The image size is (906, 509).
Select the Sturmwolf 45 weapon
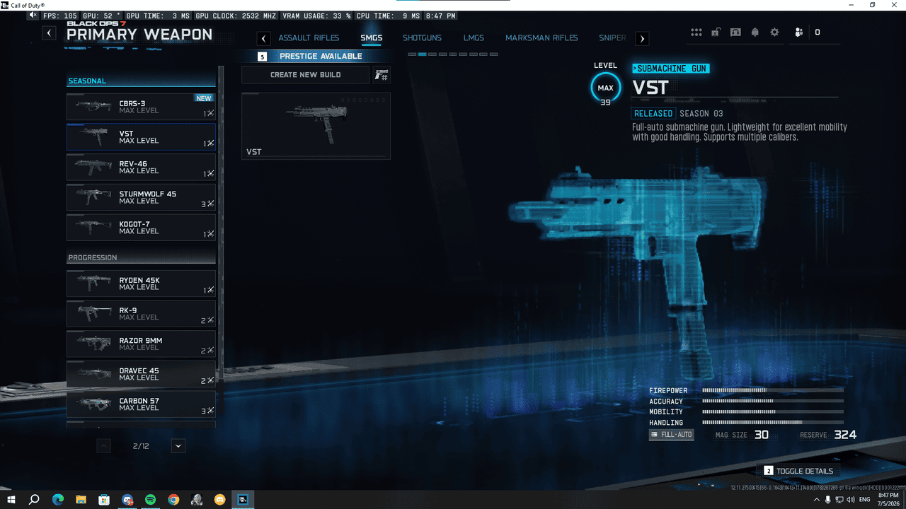(x=141, y=197)
